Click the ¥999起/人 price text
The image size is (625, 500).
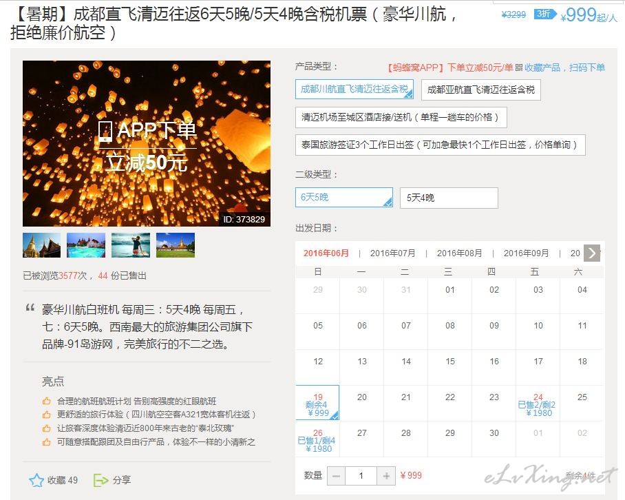click(x=589, y=16)
